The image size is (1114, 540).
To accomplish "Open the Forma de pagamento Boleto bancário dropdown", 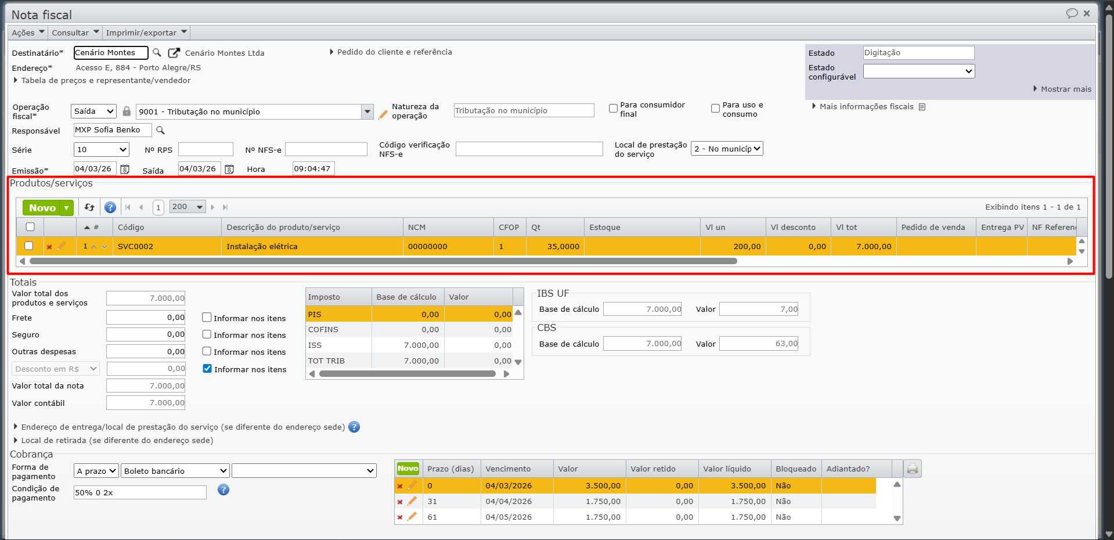I will click(175, 471).
